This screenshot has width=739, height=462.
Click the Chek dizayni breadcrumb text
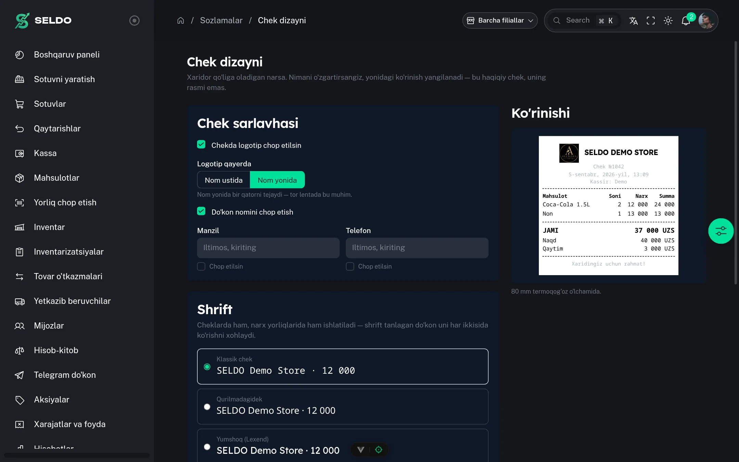click(282, 21)
